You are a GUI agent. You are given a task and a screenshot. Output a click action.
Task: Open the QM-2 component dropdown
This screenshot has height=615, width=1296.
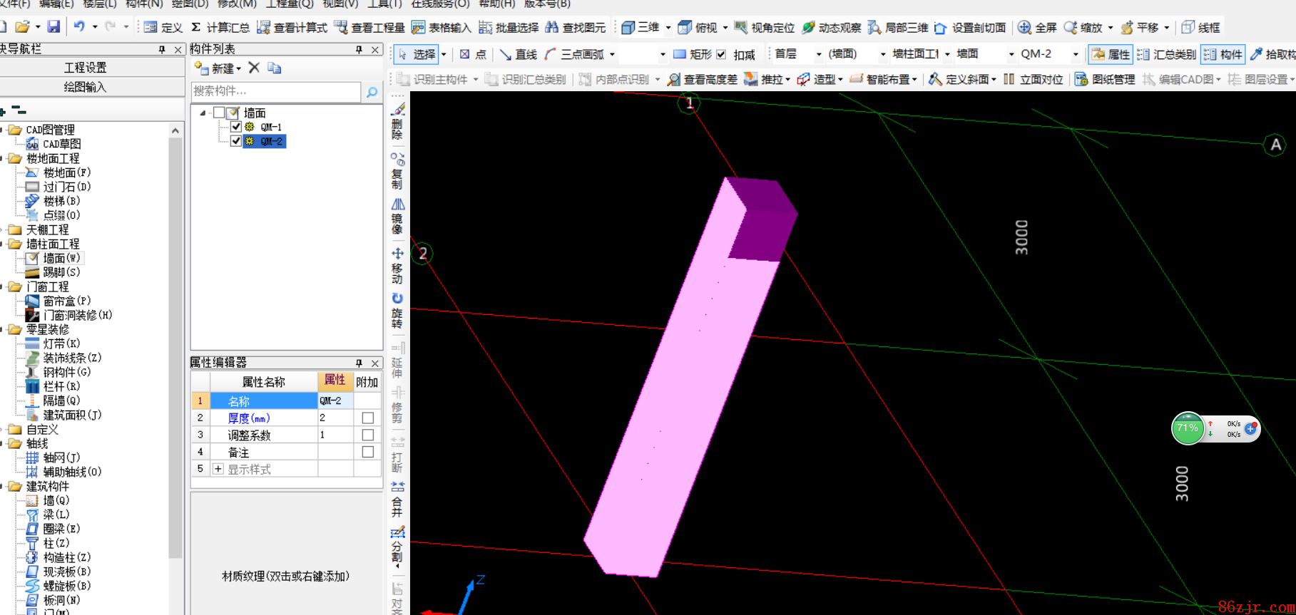(1076, 54)
